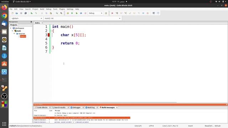Open the <global> scope dropdown

[x=26, y=18]
